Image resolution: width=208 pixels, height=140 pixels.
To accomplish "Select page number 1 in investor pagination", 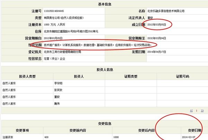I will (197, 111).
